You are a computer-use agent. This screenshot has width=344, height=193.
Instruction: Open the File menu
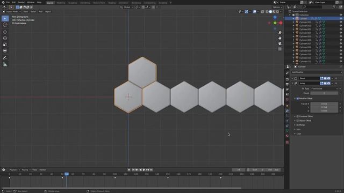tap(8, 2)
